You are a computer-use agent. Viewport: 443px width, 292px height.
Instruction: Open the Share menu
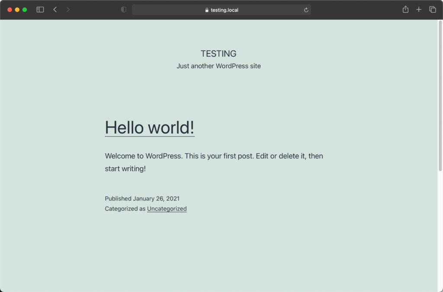click(x=405, y=10)
